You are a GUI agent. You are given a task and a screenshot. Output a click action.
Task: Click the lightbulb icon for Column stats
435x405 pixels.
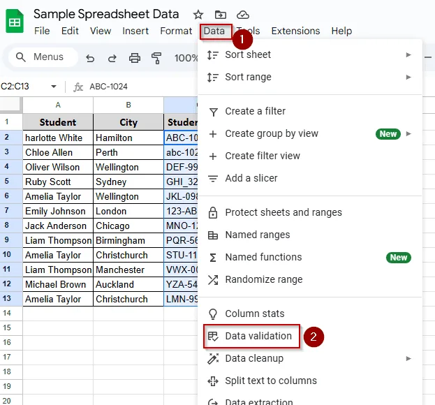213,314
